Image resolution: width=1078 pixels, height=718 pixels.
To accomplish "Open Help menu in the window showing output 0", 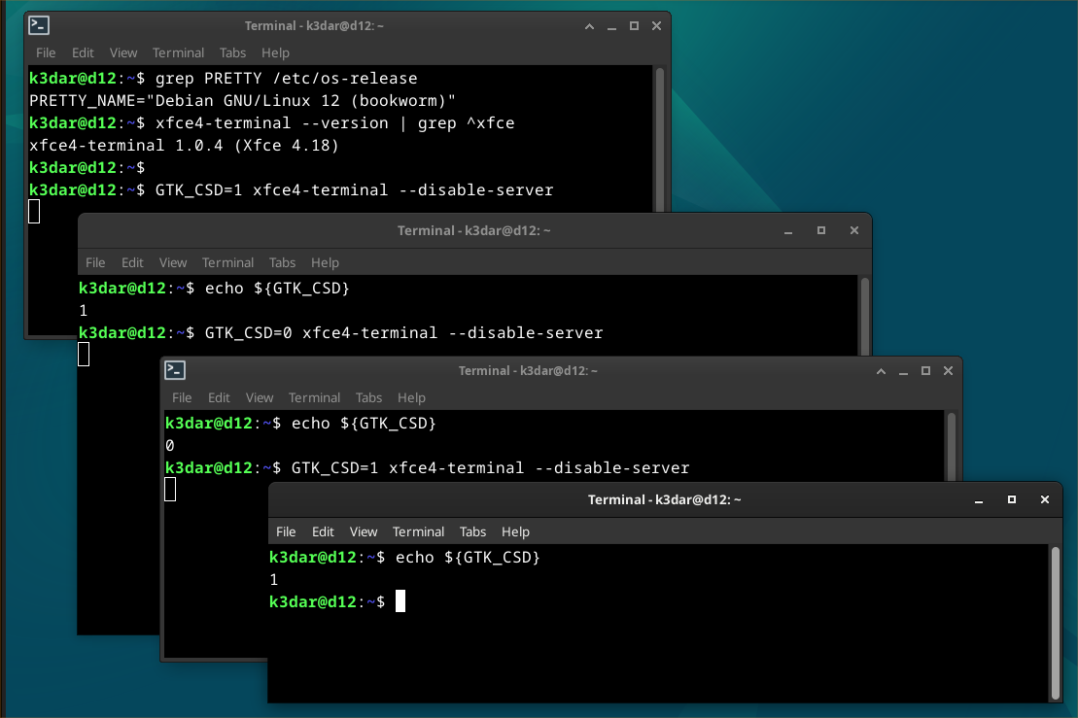I will pos(411,397).
